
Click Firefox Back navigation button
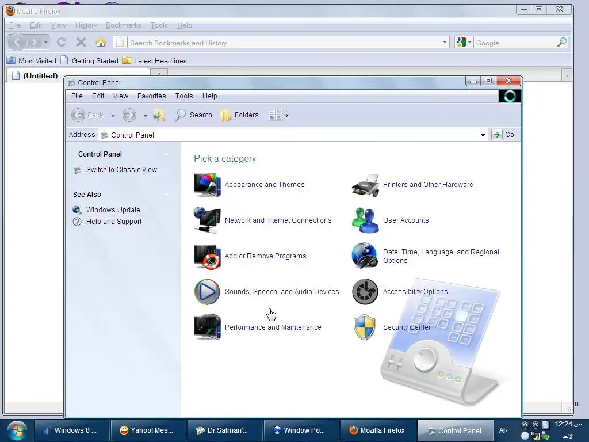pyautogui.click(x=17, y=41)
